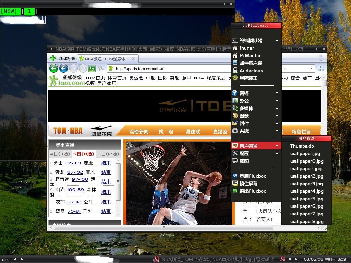Click the browser panel view icon

tap(321, 68)
